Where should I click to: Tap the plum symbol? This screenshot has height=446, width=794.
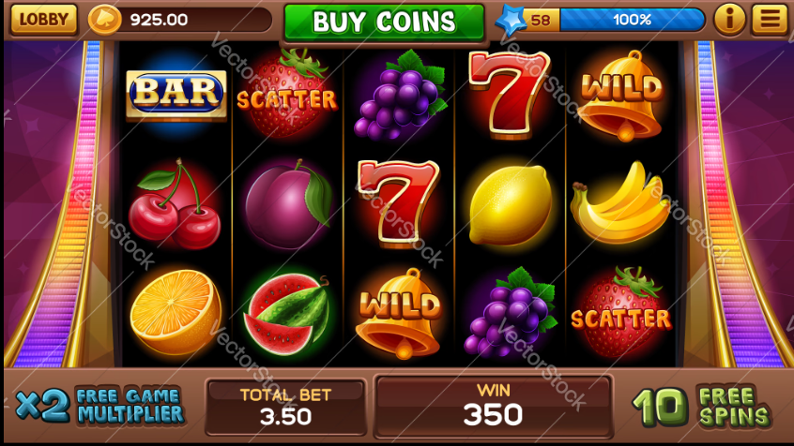287,205
